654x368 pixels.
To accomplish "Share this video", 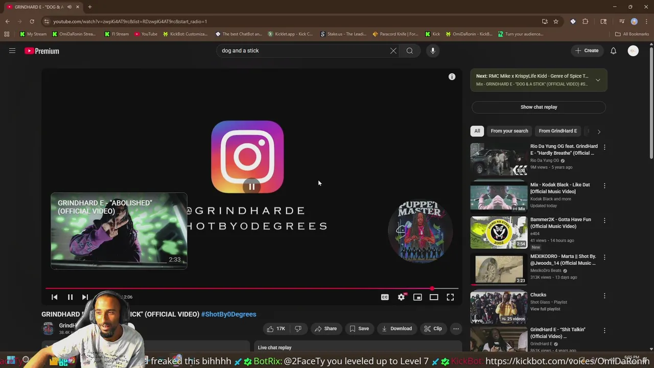I will click(x=325, y=329).
